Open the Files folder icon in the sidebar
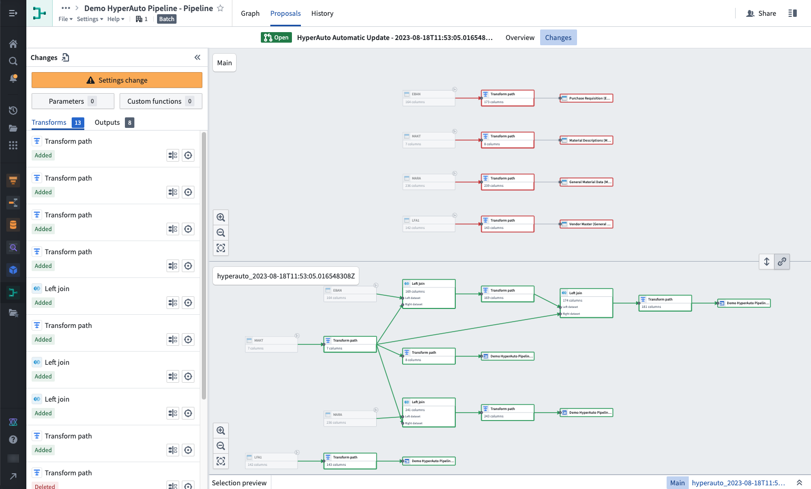 pyautogui.click(x=13, y=128)
